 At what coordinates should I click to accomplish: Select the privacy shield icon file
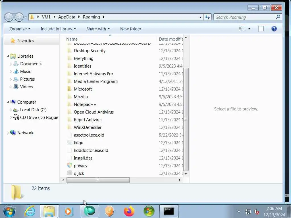69,165
